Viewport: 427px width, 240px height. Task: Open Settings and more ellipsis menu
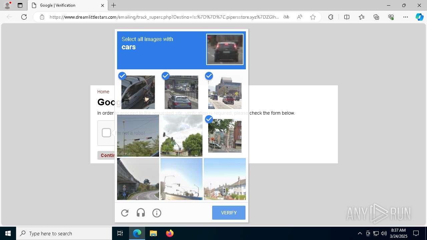pos(406,17)
